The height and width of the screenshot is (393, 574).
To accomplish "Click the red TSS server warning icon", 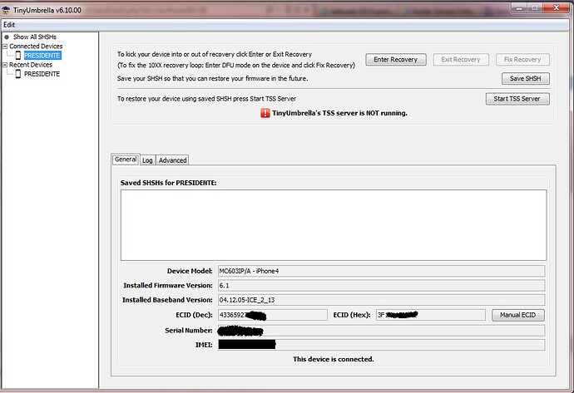I will pyautogui.click(x=265, y=112).
